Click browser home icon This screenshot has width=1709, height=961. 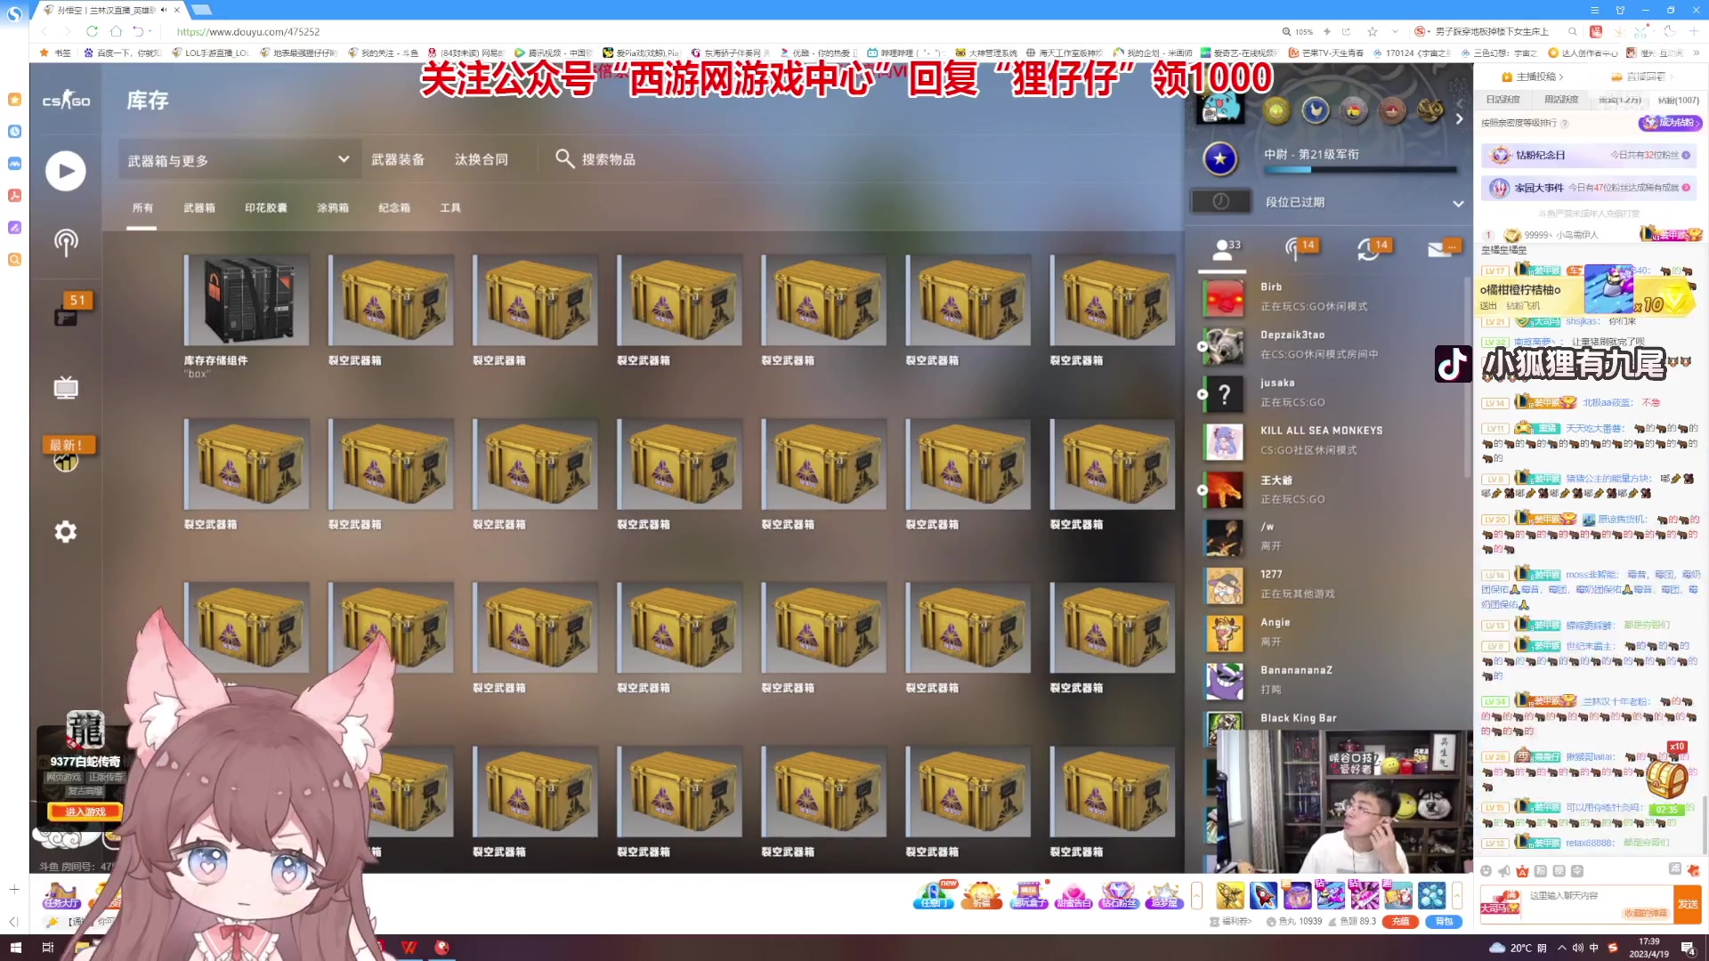pos(116,31)
